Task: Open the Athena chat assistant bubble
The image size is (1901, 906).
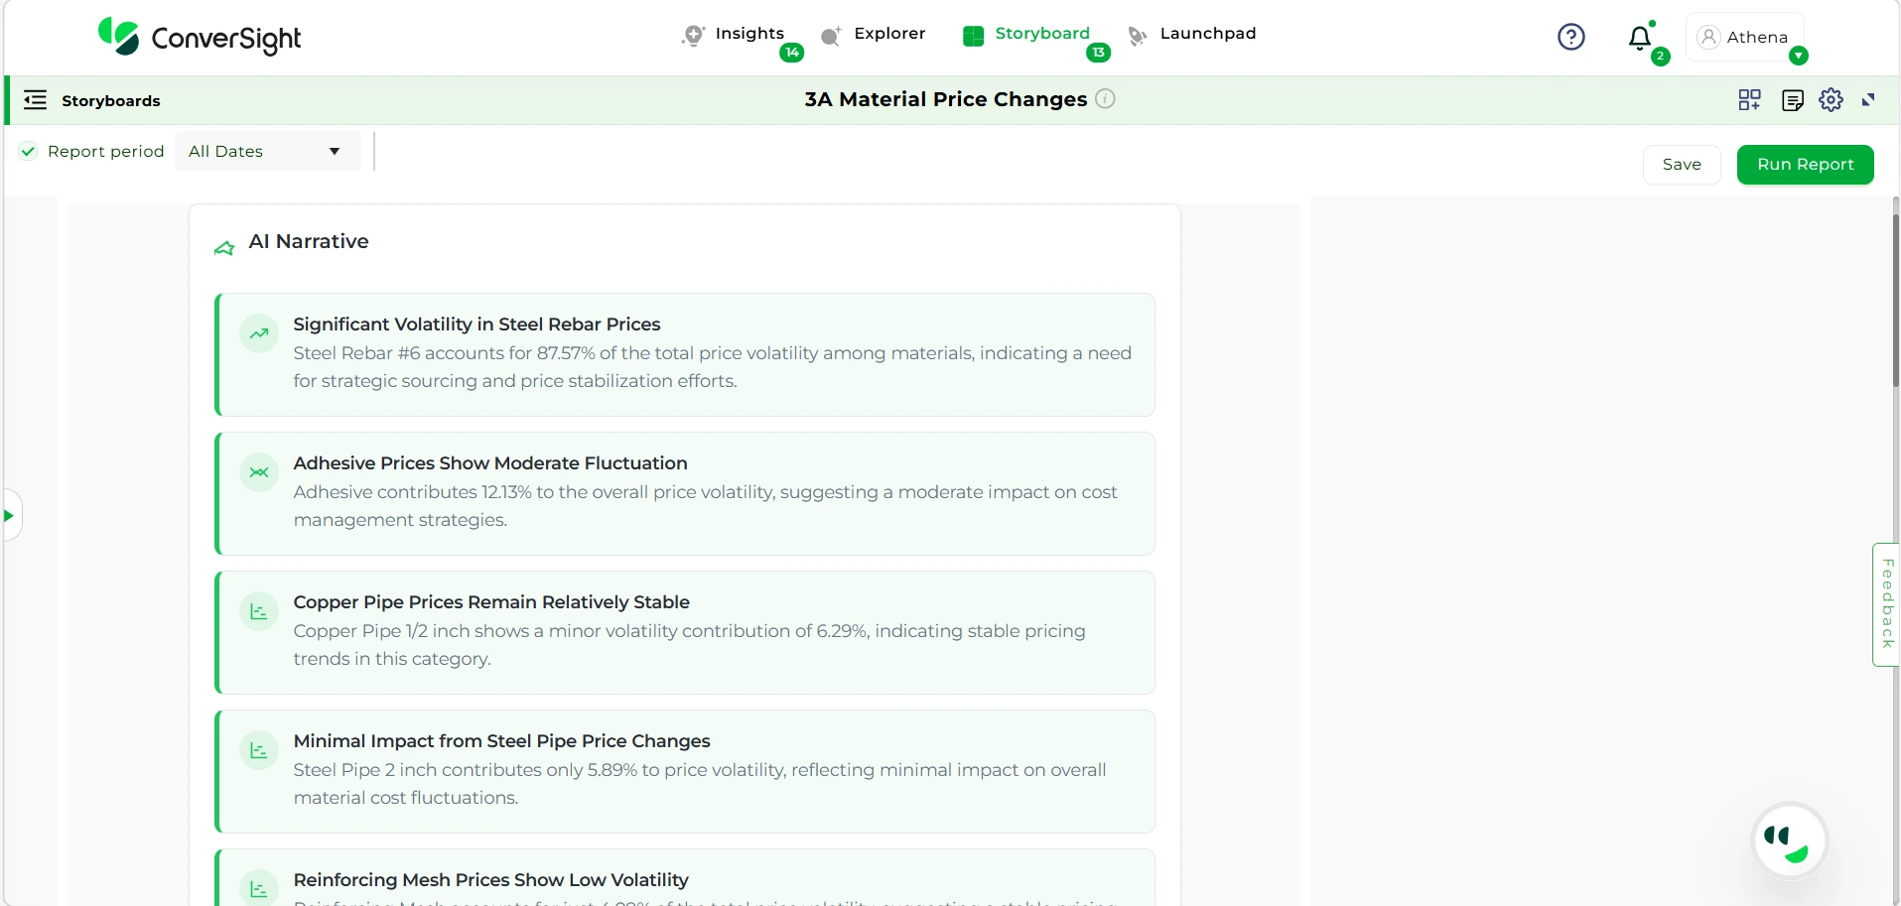Action: tap(1789, 841)
